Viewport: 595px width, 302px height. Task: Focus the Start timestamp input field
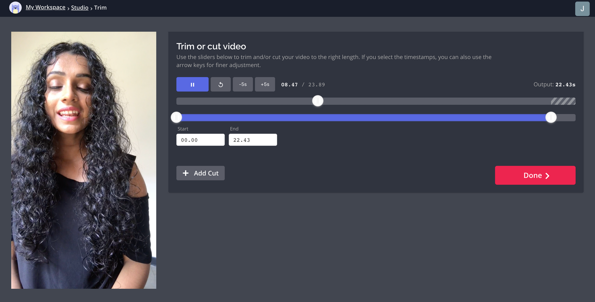coord(200,140)
